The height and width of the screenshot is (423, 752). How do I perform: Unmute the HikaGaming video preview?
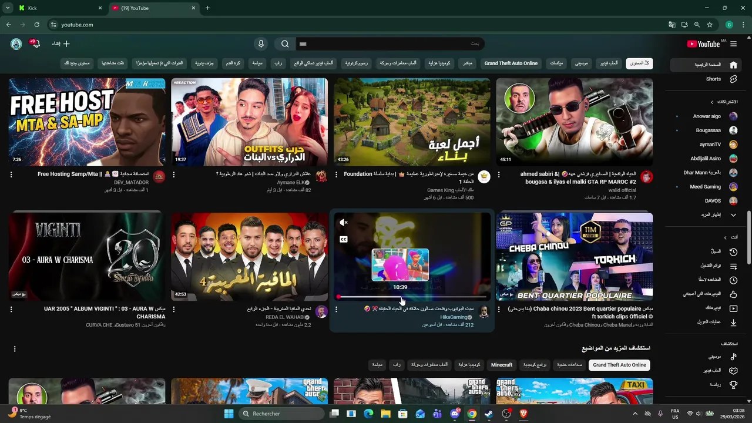344,223
